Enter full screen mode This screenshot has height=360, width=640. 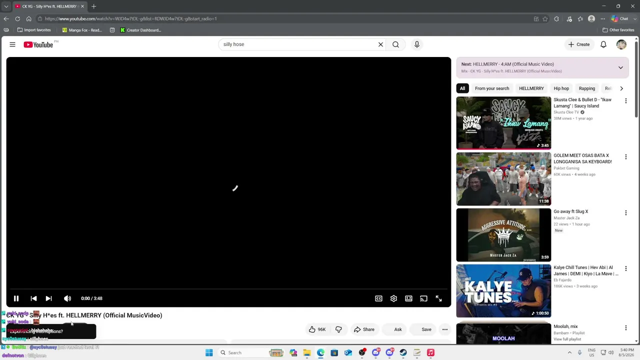(438, 298)
